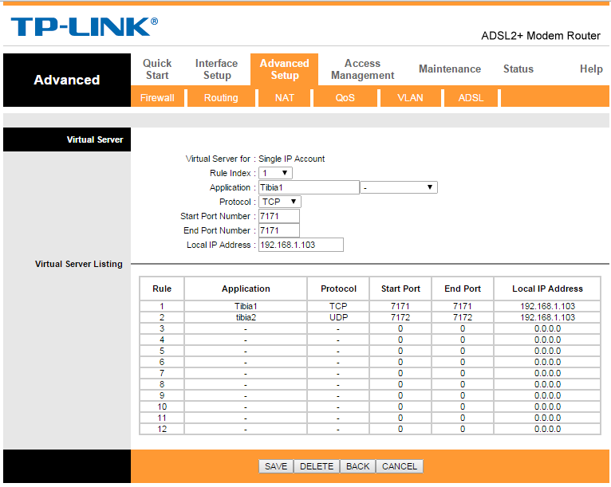The height and width of the screenshot is (487, 611).
Task: Click rule number 3 in the table
Action: tap(162, 328)
